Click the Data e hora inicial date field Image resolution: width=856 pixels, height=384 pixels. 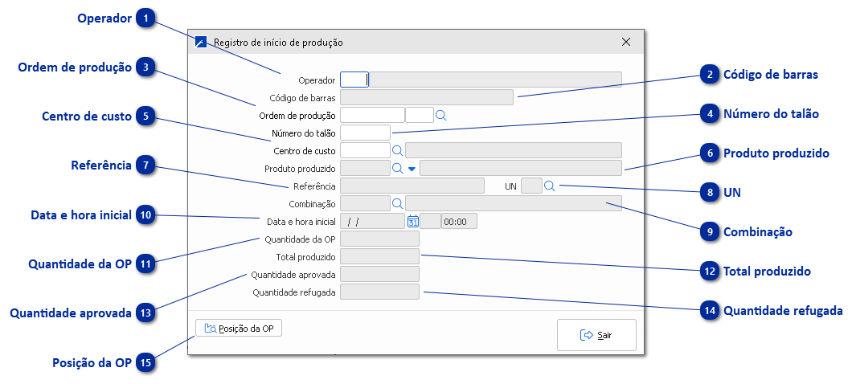click(372, 221)
